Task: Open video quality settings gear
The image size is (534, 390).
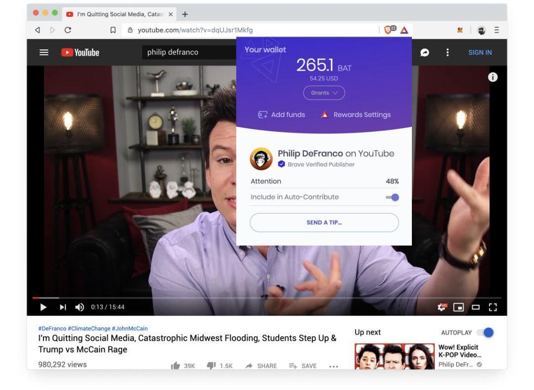Action: point(442,307)
